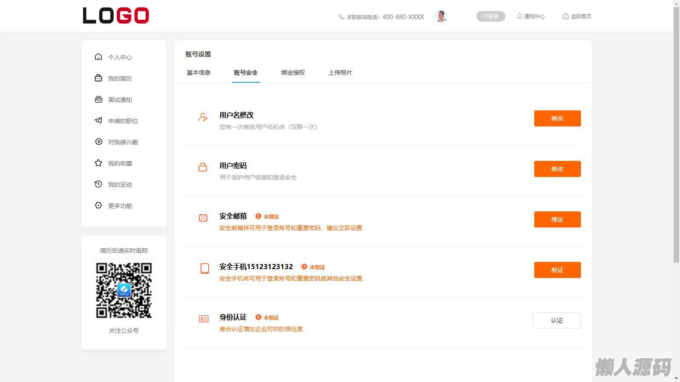This screenshot has height=382, width=680.
Task: Click the clock history icon for 我的足迹
Action: click(98, 184)
